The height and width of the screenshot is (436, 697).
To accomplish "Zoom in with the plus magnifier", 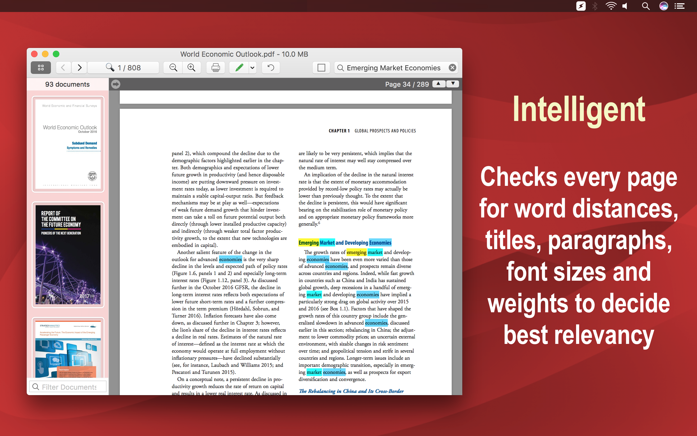I will [191, 68].
